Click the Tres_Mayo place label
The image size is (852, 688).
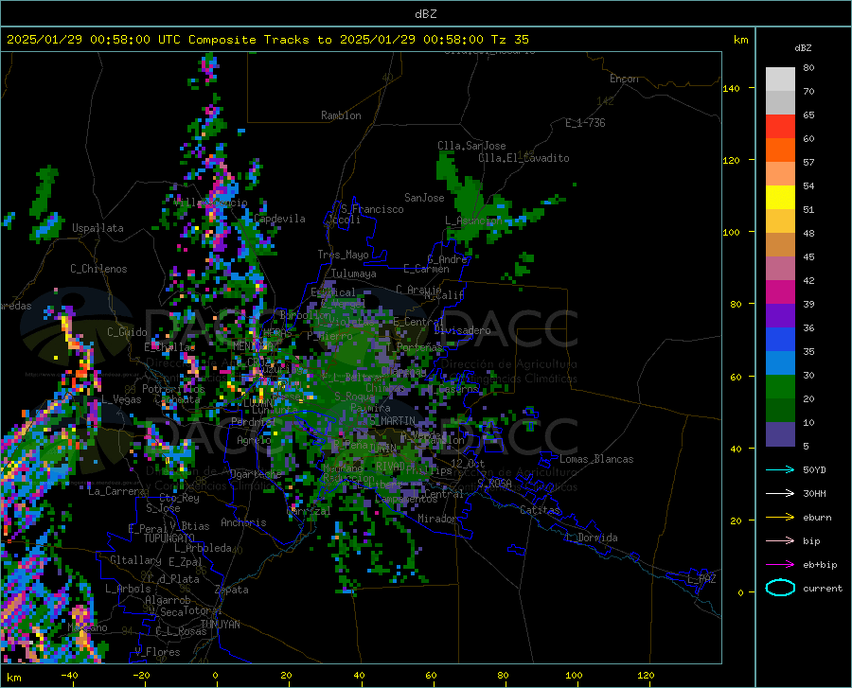(x=343, y=255)
